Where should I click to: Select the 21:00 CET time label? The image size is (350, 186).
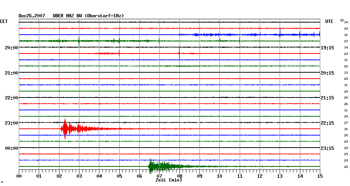pos(12,73)
